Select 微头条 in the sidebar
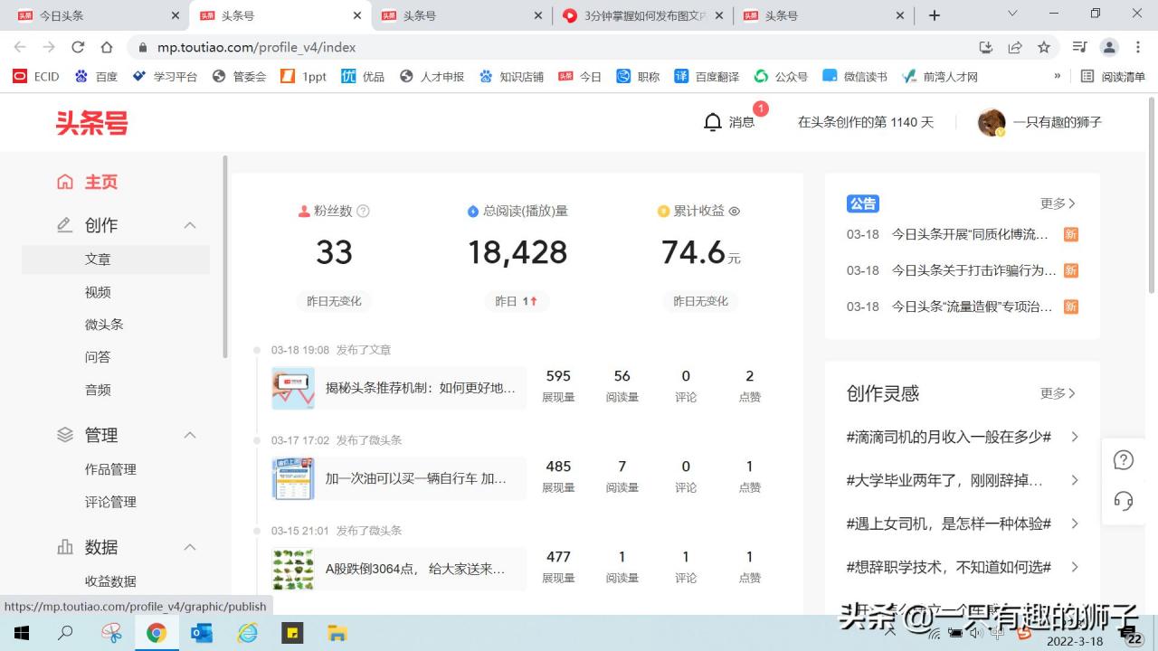The image size is (1158, 651). tap(104, 324)
